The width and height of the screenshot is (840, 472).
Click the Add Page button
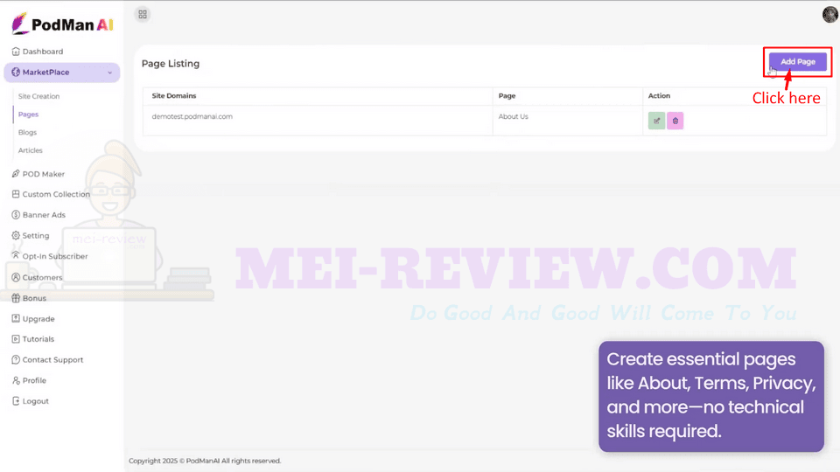click(798, 61)
